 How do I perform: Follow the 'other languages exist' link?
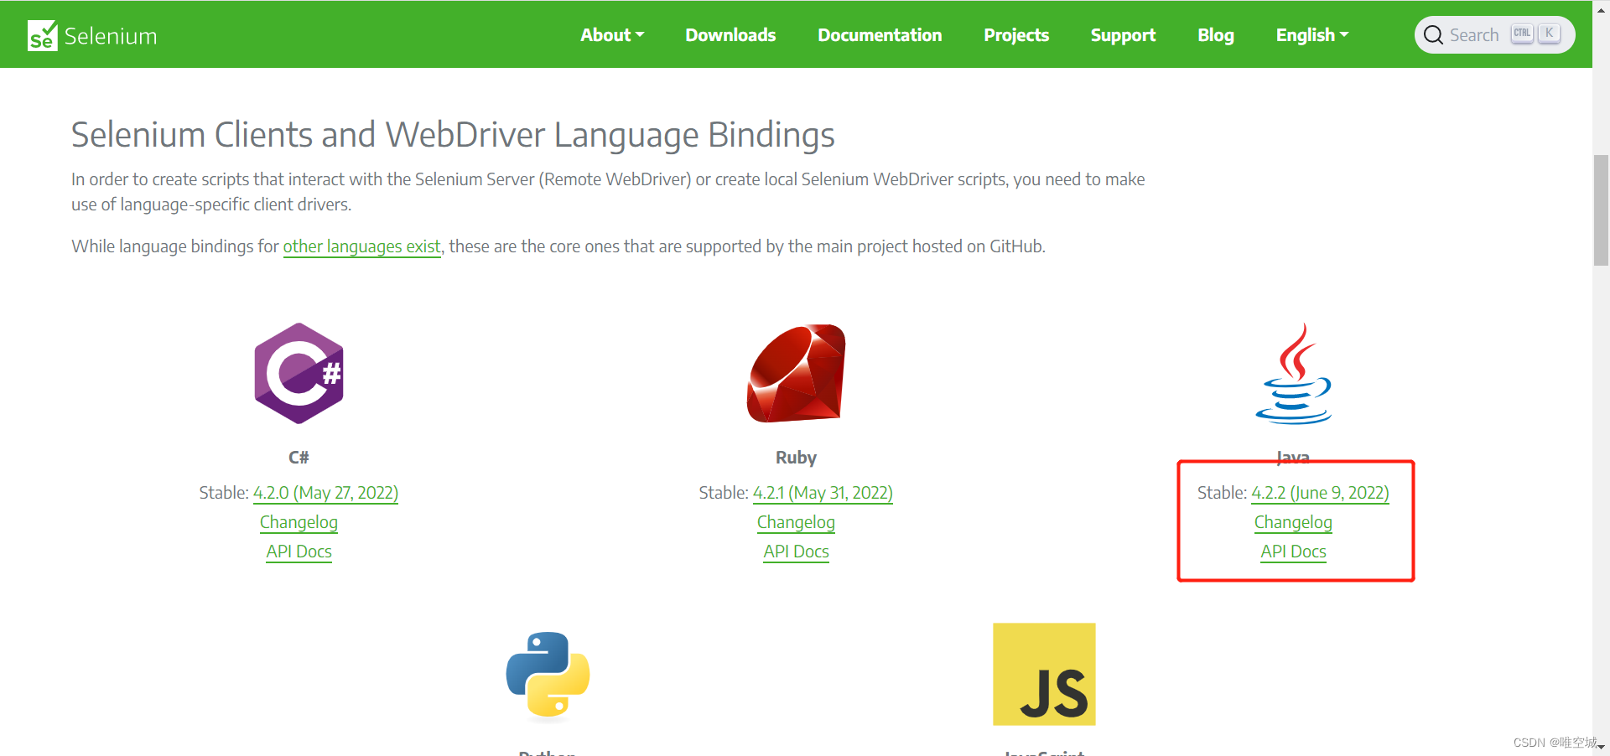[x=361, y=246]
